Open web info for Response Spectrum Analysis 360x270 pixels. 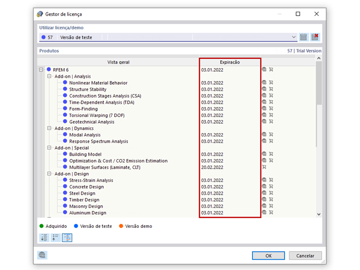point(264,141)
